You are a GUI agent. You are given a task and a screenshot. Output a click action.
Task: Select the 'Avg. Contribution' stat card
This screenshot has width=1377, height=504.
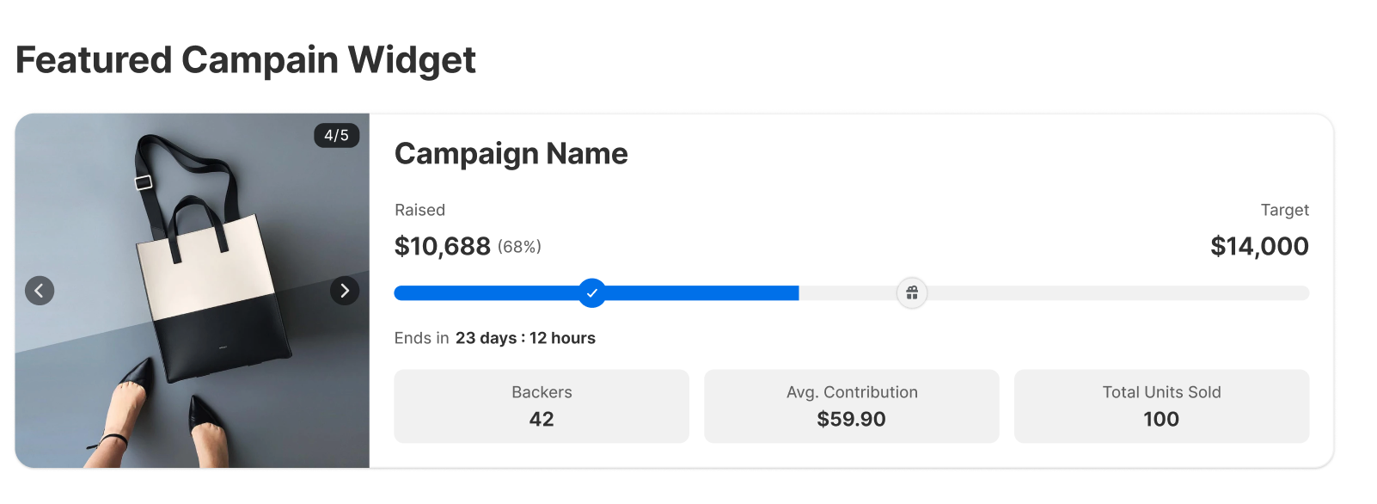click(x=852, y=405)
